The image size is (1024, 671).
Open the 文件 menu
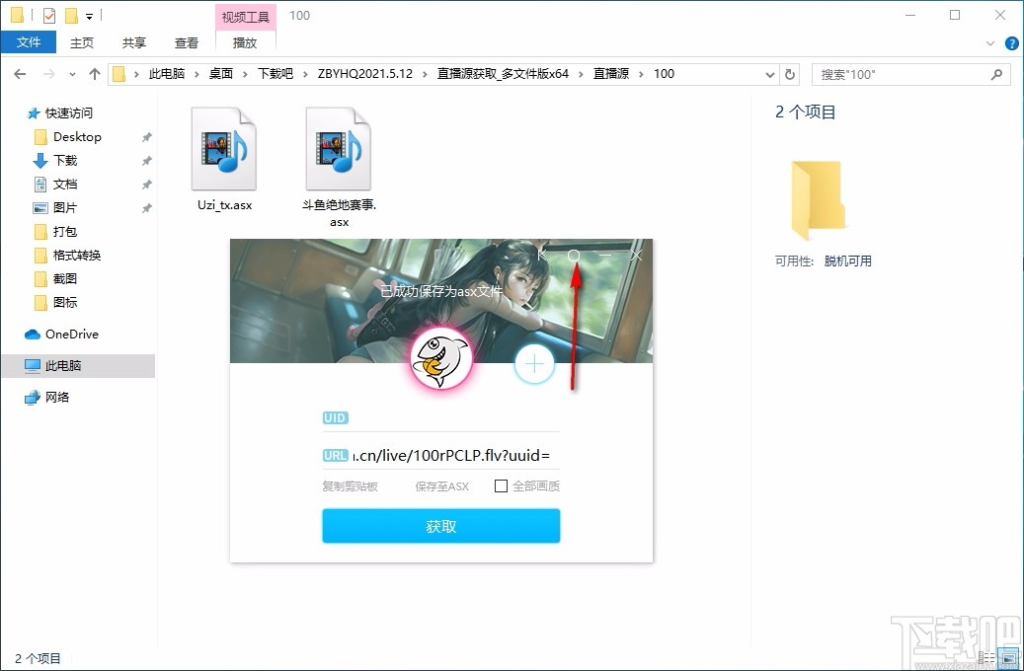tap(29, 42)
